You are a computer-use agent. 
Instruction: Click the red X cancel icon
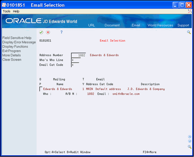tap(48, 32)
